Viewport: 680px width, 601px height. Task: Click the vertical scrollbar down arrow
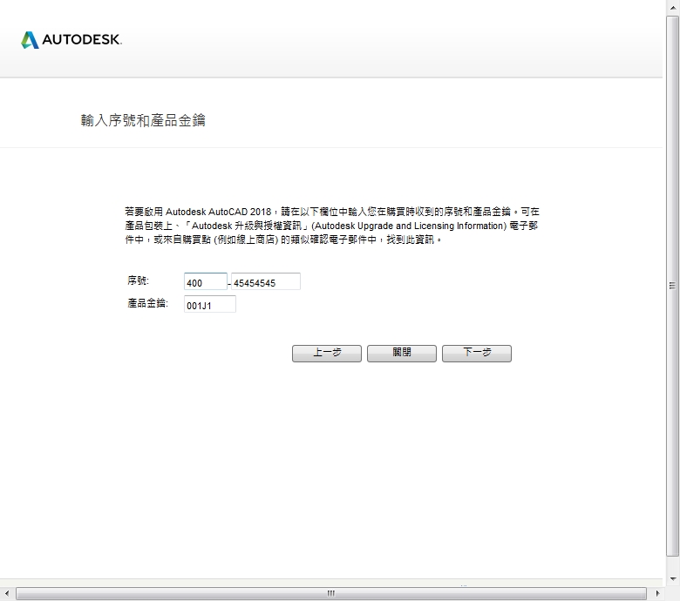(673, 579)
